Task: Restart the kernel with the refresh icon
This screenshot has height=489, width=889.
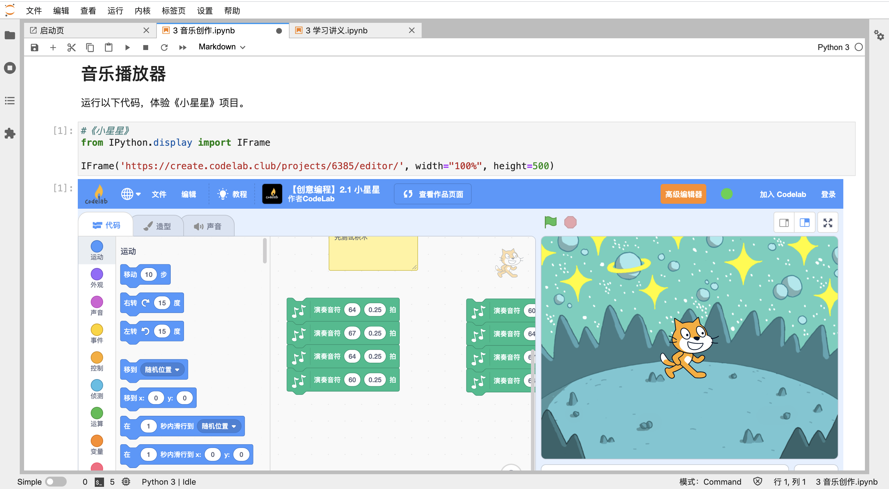Action: [x=164, y=47]
